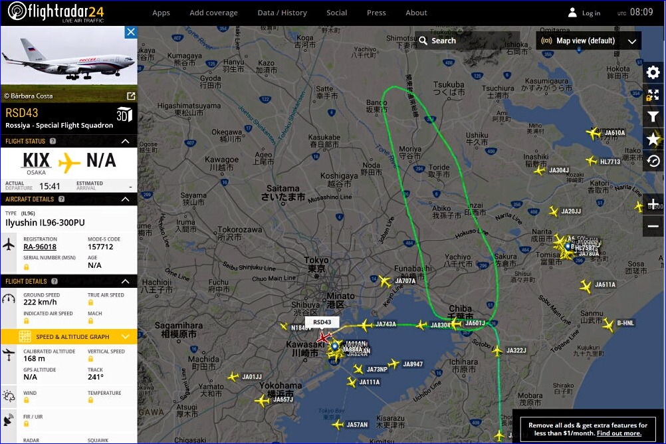
Task: Show help for Flight Details
Action: pos(55,281)
